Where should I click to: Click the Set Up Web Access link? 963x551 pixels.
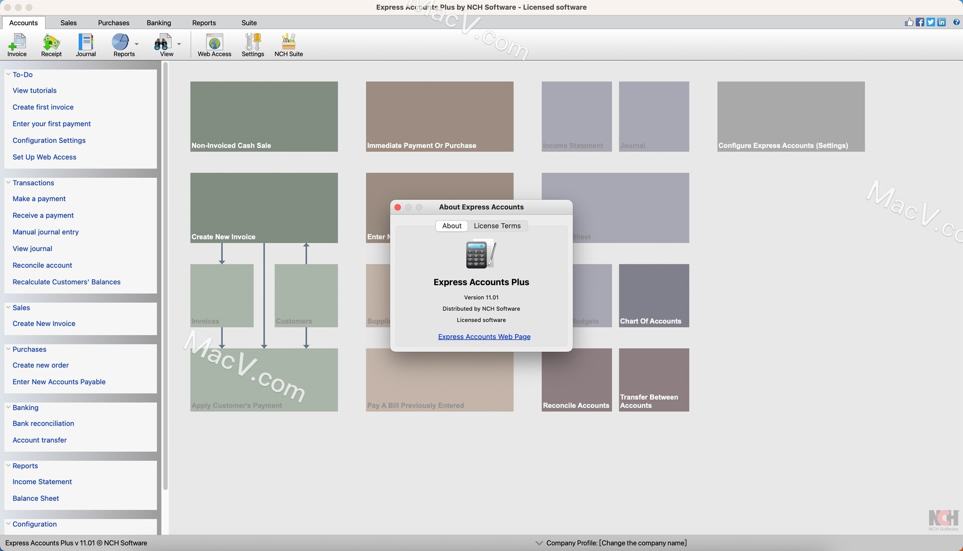click(x=45, y=156)
